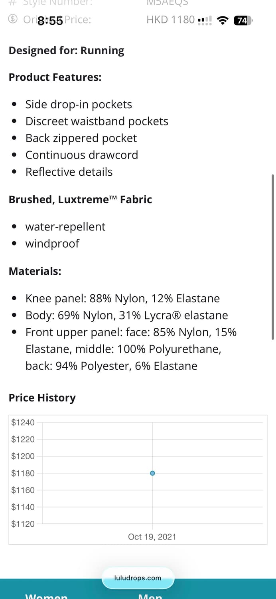Image resolution: width=276 pixels, height=599 pixels.
Task: Select the Oct 19, 2021 price data point
Action: 152,473
